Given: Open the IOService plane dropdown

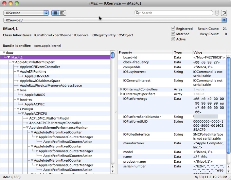Looking at the screenshot, I should point(26,13).
